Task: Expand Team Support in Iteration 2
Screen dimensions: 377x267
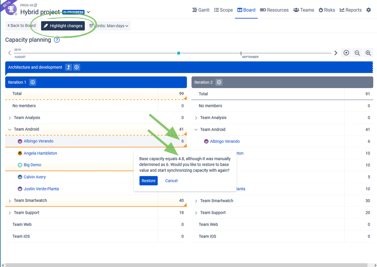Action: (196, 213)
